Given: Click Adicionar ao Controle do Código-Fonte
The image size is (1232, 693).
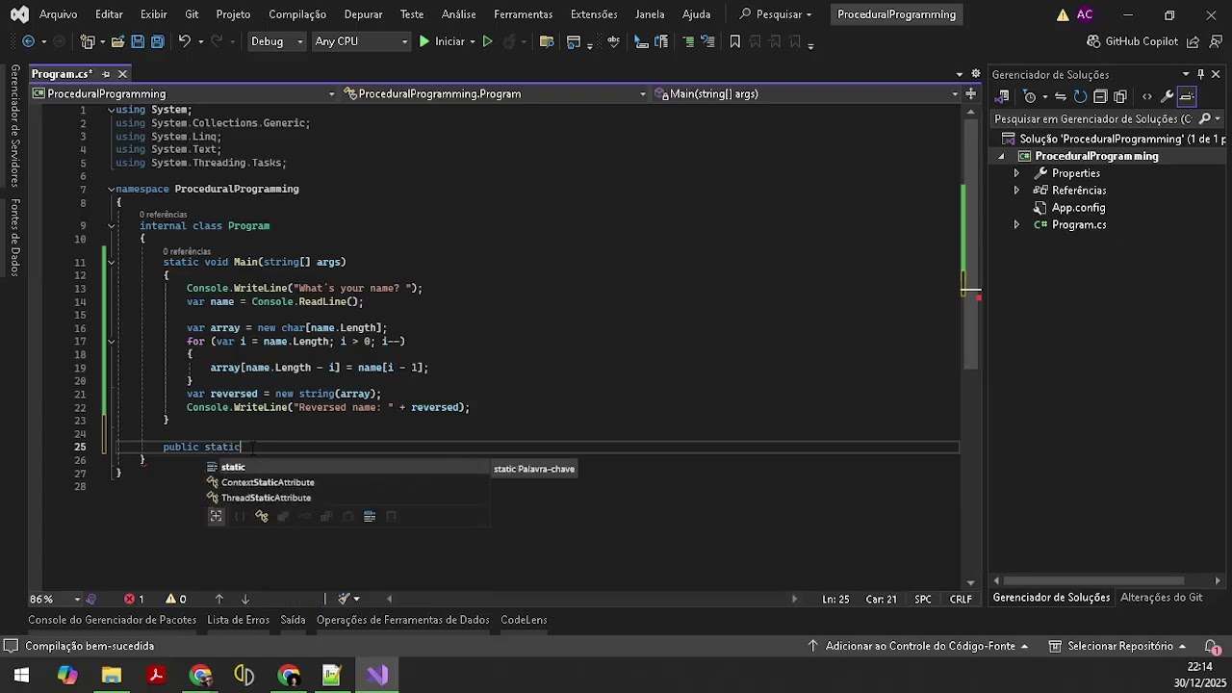Looking at the screenshot, I should pos(920,647).
